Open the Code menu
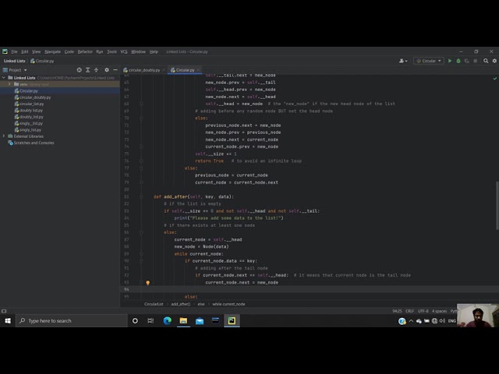Viewport: 499px width, 374px height. [69, 51]
